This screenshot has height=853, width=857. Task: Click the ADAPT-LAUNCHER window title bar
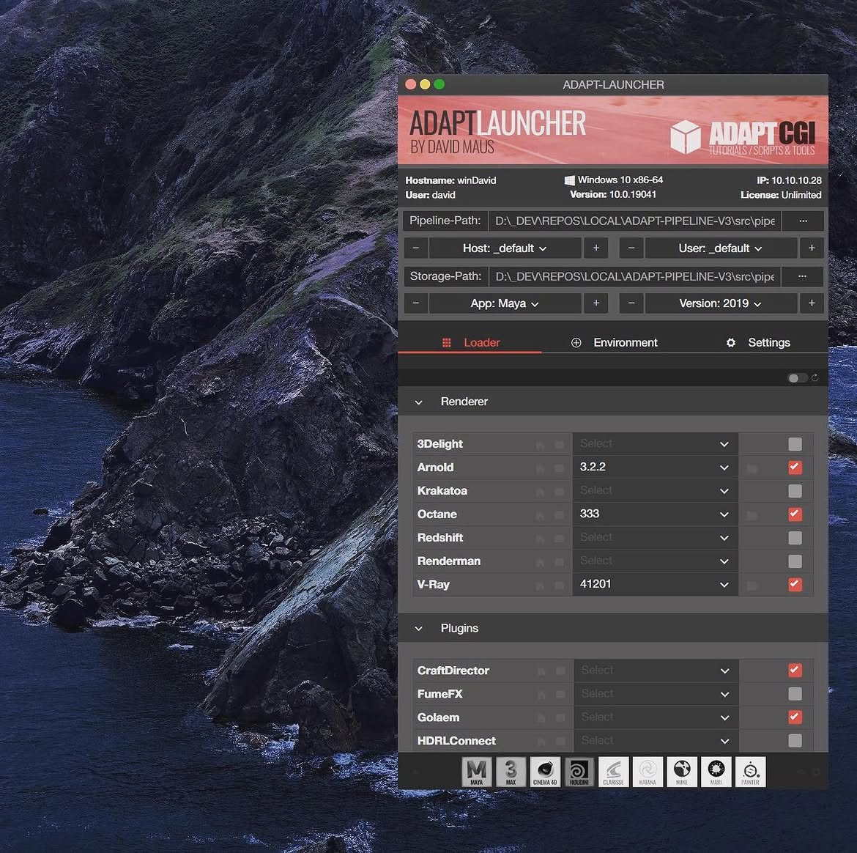pyautogui.click(x=613, y=85)
